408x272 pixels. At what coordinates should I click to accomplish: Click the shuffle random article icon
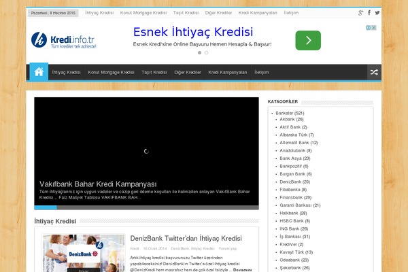[x=374, y=72]
